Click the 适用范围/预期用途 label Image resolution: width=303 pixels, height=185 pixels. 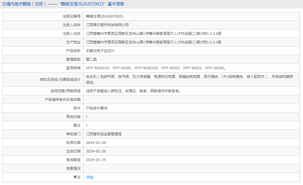coord(66,91)
